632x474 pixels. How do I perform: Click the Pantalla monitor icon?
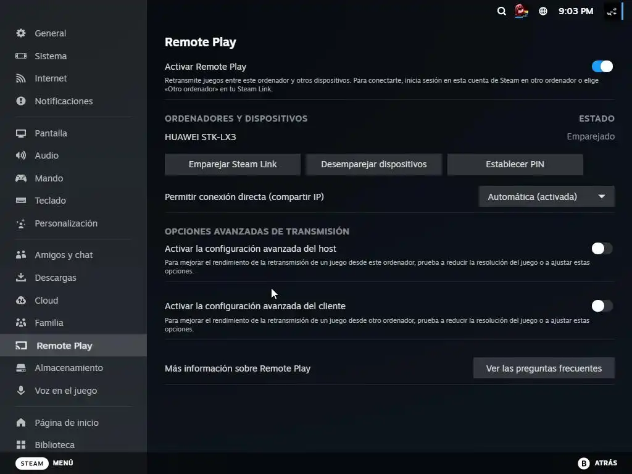point(21,133)
